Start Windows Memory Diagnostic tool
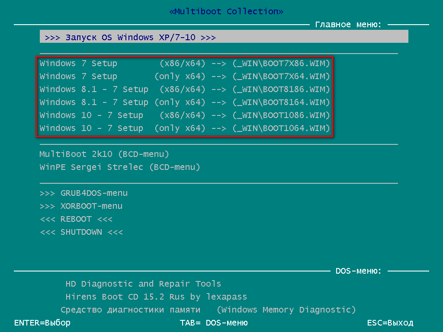Viewport: 443px width, 332px height. 208,310
